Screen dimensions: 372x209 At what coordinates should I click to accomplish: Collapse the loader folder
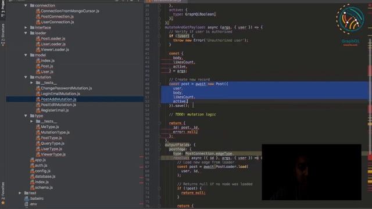click(x=26, y=33)
